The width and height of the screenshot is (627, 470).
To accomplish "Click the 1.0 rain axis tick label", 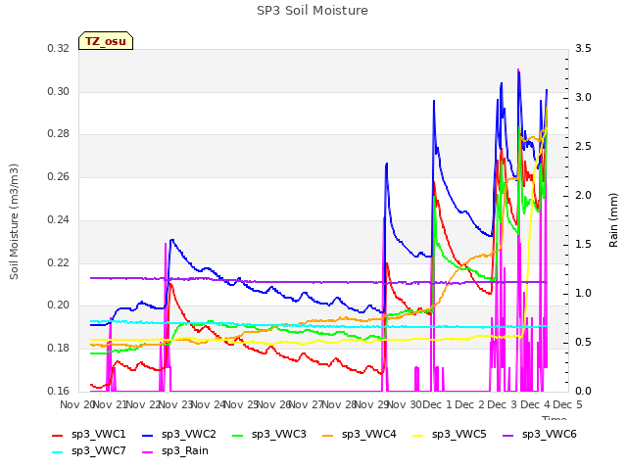I will pyautogui.click(x=583, y=294).
